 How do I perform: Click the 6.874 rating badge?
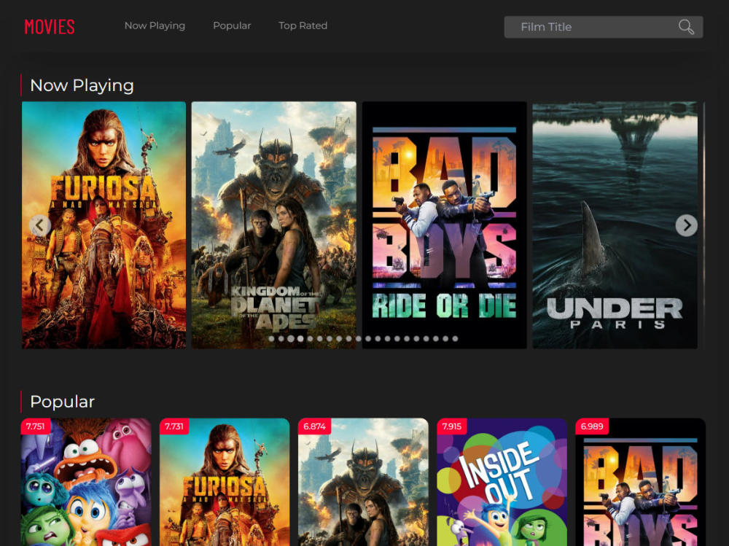[x=315, y=426]
